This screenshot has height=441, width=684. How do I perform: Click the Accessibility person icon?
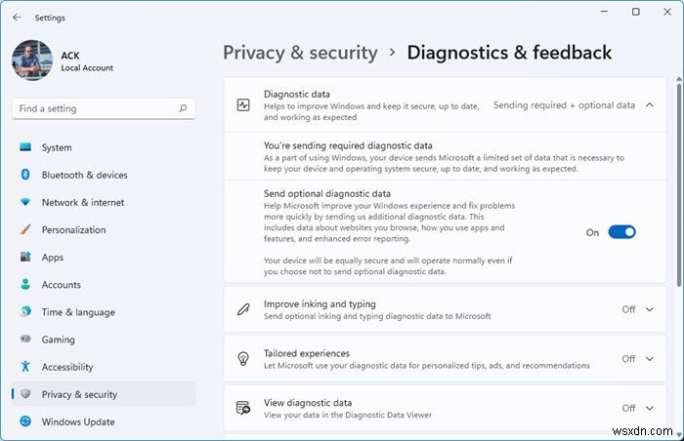pos(25,367)
